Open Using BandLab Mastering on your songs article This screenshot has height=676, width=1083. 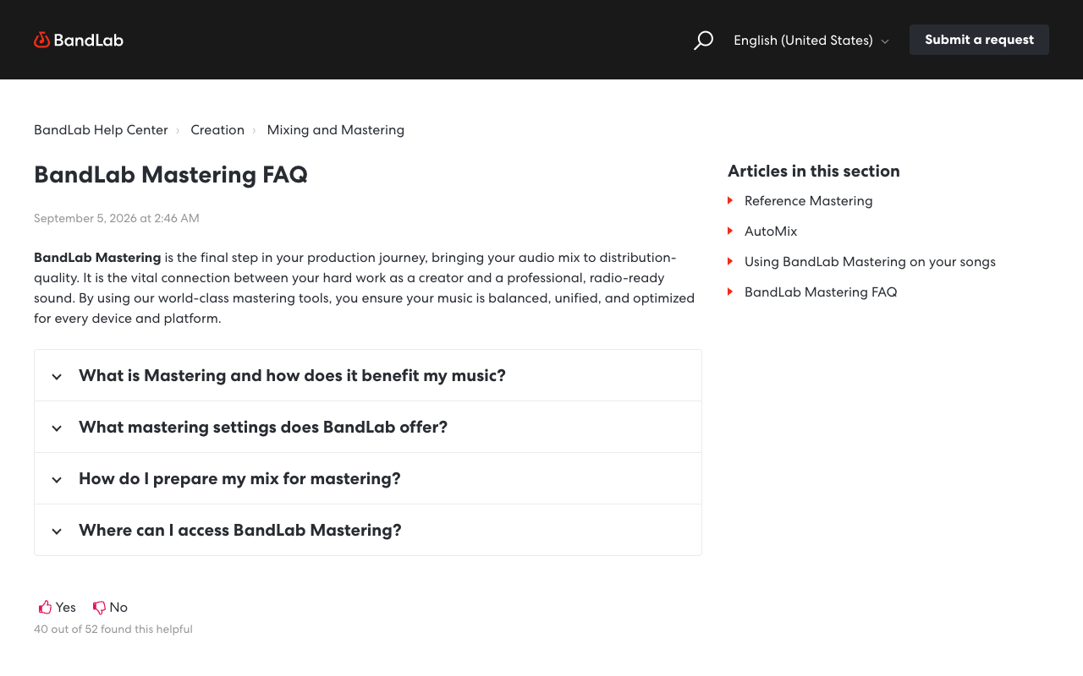click(870, 262)
